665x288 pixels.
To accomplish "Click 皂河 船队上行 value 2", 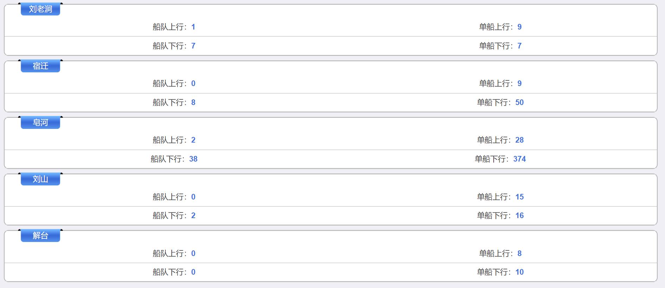I will 193,140.
